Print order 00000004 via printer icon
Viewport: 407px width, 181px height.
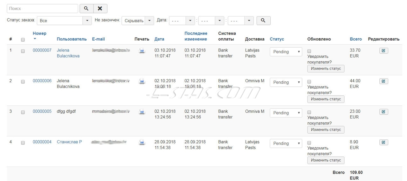pos(142,142)
